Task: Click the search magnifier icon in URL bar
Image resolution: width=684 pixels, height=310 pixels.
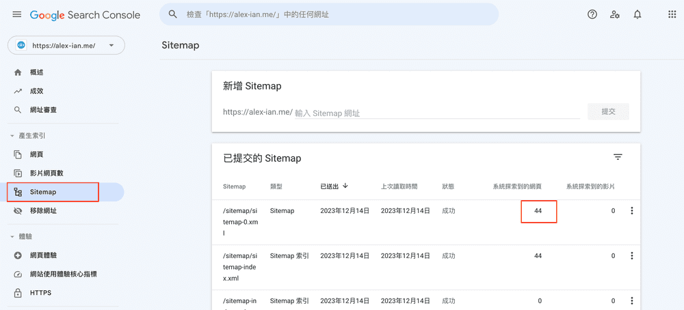Action: click(173, 14)
